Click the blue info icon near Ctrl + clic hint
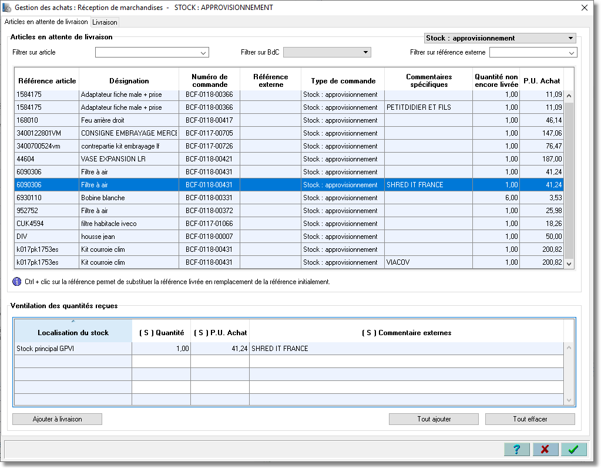601x469 pixels. pos(17,282)
